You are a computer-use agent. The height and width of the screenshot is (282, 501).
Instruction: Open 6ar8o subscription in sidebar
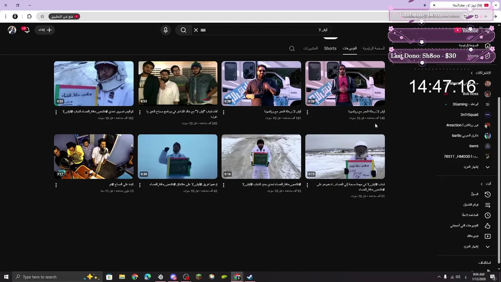coord(465,136)
